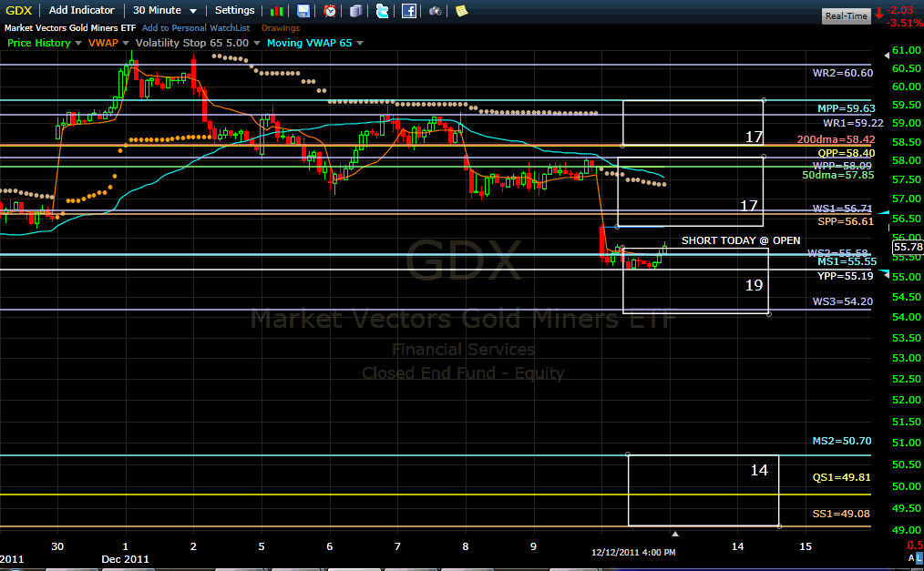The height and width of the screenshot is (571, 924).
Task: Click the Add to Personal WatchList link
Action: (x=196, y=27)
